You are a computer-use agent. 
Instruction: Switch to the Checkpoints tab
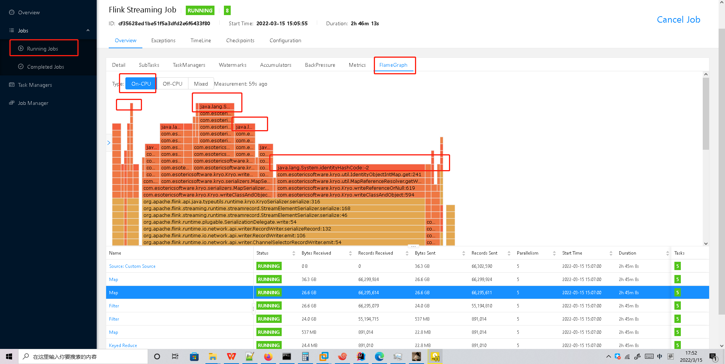coord(240,40)
